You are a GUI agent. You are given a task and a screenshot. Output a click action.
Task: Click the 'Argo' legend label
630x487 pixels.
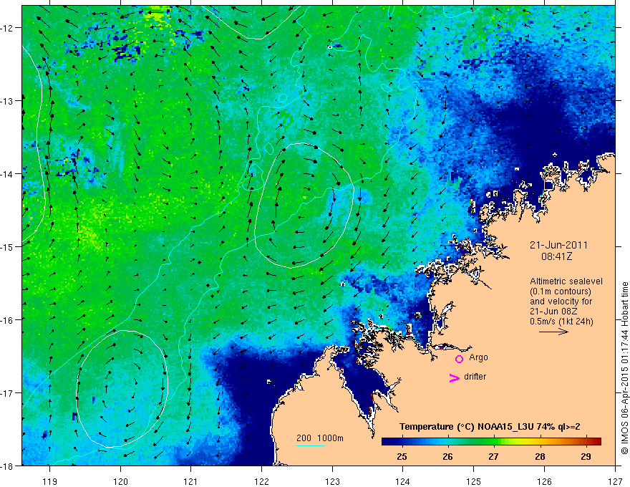[x=478, y=357]
